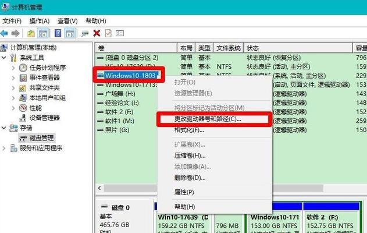Choose 格式化(F)... in the context menu
This screenshot has width=367, height=233.
point(214,130)
